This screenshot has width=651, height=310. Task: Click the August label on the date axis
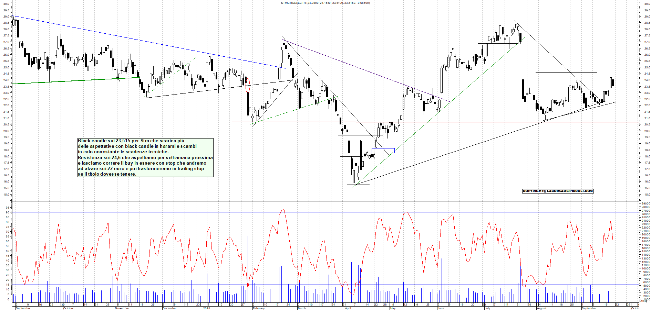541,308
